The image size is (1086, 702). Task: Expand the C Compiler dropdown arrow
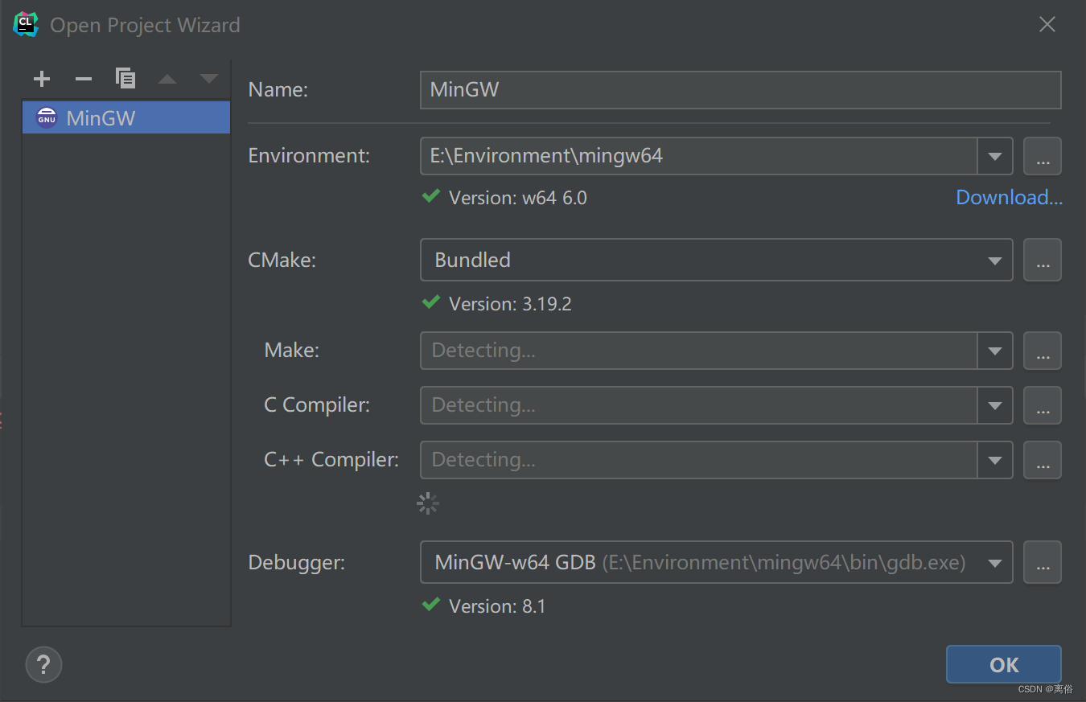tap(995, 405)
